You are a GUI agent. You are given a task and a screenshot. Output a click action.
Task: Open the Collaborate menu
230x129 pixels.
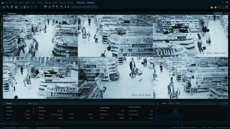point(48,3)
